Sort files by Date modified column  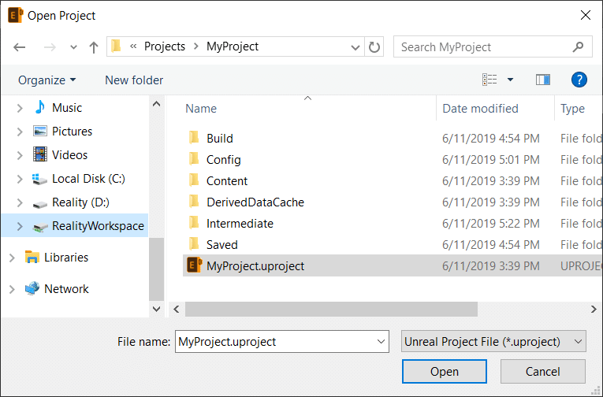(x=481, y=109)
